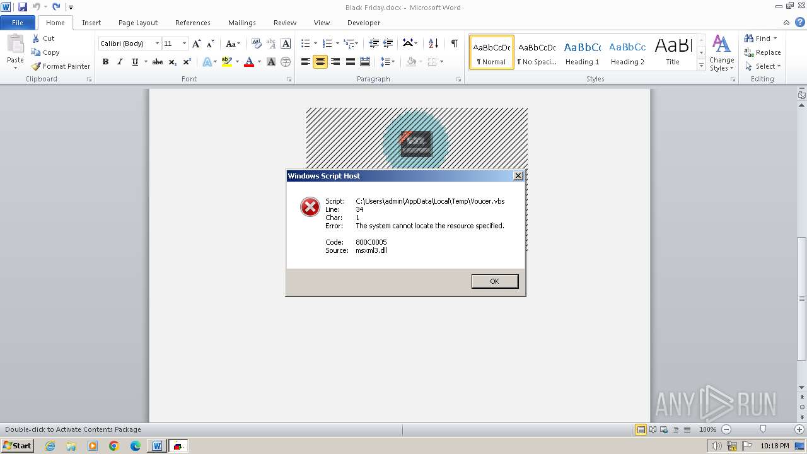Open the font name dropdown
This screenshot has height=454, width=807.
coord(157,44)
